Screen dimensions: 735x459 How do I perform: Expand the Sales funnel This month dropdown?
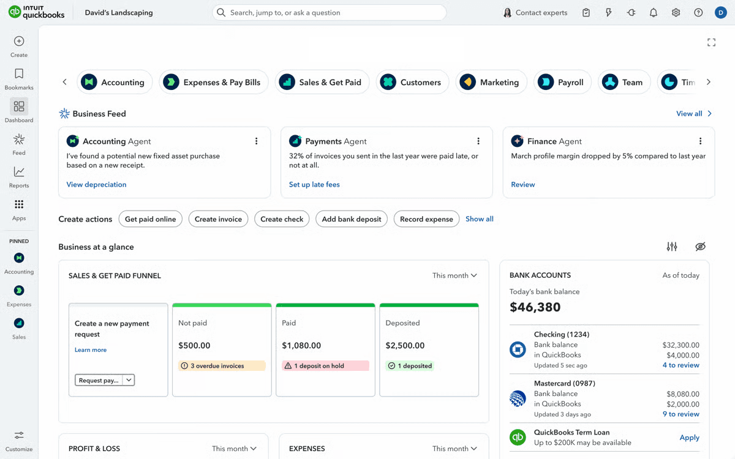click(454, 275)
